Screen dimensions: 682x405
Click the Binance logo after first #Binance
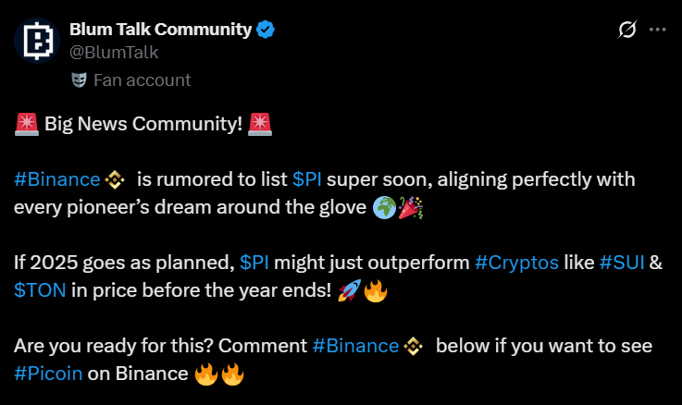pos(115,179)
